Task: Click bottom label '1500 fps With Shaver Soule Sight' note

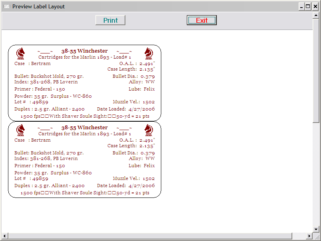Action: click(x=85, y=193)
